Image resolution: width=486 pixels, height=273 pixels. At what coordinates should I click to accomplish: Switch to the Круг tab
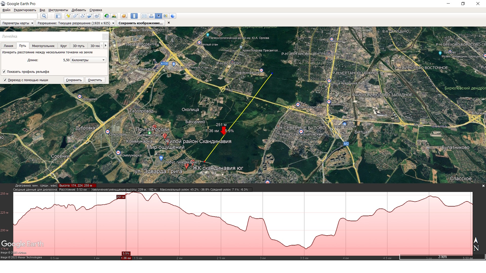pos(64,46)
